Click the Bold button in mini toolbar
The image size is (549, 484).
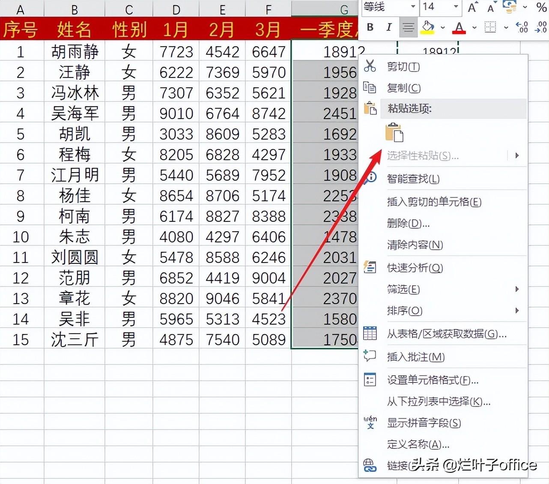point(370,27)
